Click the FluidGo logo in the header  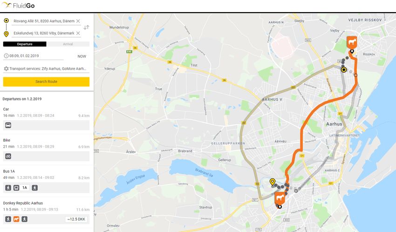[18, 6]
